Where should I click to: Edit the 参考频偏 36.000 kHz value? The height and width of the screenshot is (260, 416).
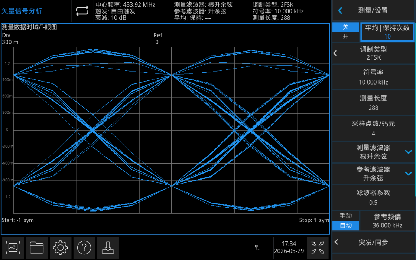(x=387, y=221)
